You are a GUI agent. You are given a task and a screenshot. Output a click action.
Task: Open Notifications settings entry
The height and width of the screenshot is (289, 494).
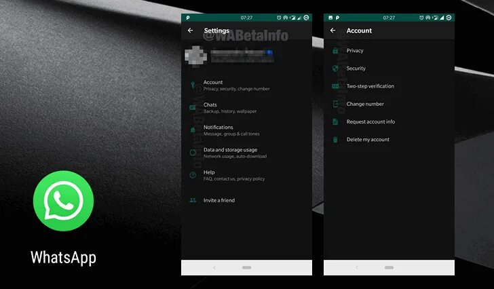coord(246,130)
